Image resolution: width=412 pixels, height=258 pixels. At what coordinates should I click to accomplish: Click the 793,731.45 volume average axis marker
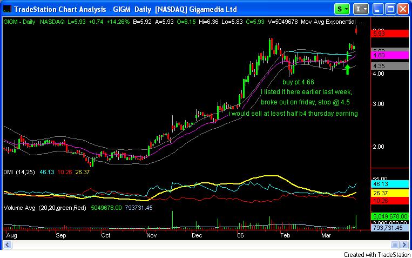coord(389,228)
